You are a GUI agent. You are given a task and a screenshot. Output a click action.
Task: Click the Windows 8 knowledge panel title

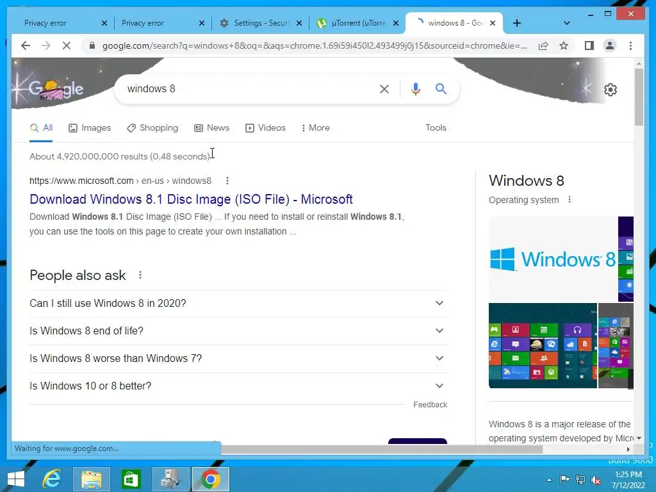tap(527, 181)
